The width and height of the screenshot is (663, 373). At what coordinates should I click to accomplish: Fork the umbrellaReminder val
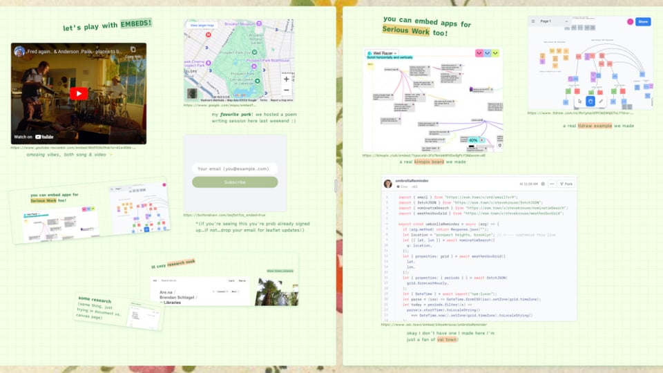coord(566,184)
